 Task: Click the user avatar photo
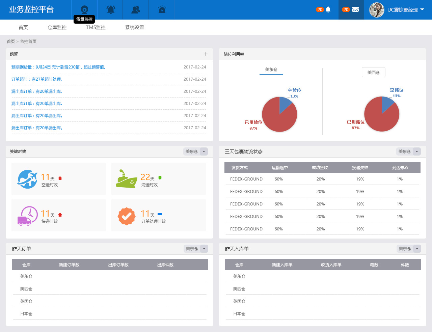click(377, 10)
